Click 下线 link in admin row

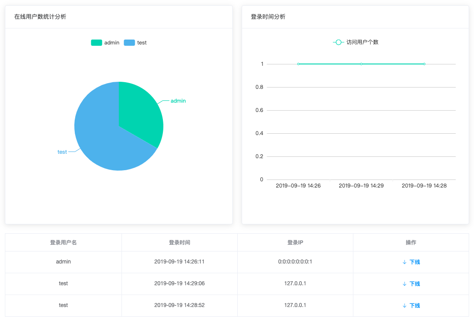[414, 262]
